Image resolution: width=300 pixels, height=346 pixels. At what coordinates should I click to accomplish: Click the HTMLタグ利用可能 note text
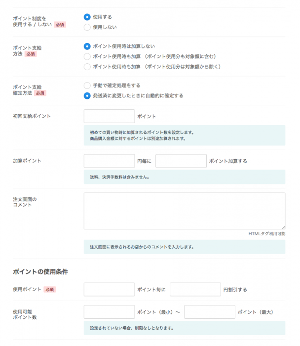click(267, 234)
